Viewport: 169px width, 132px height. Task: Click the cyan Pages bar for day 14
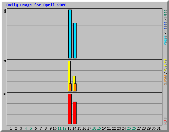coord(75,41)
